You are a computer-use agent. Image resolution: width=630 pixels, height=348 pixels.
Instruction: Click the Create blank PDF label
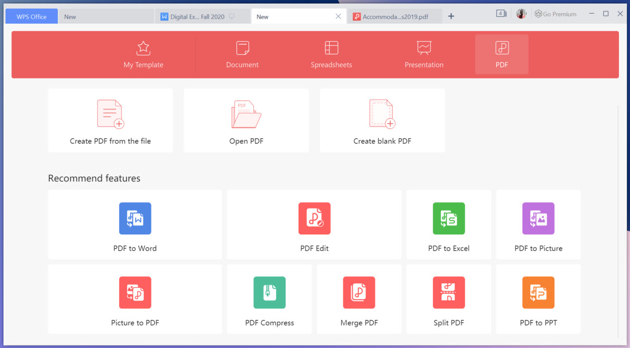click(x=382, y=141)
